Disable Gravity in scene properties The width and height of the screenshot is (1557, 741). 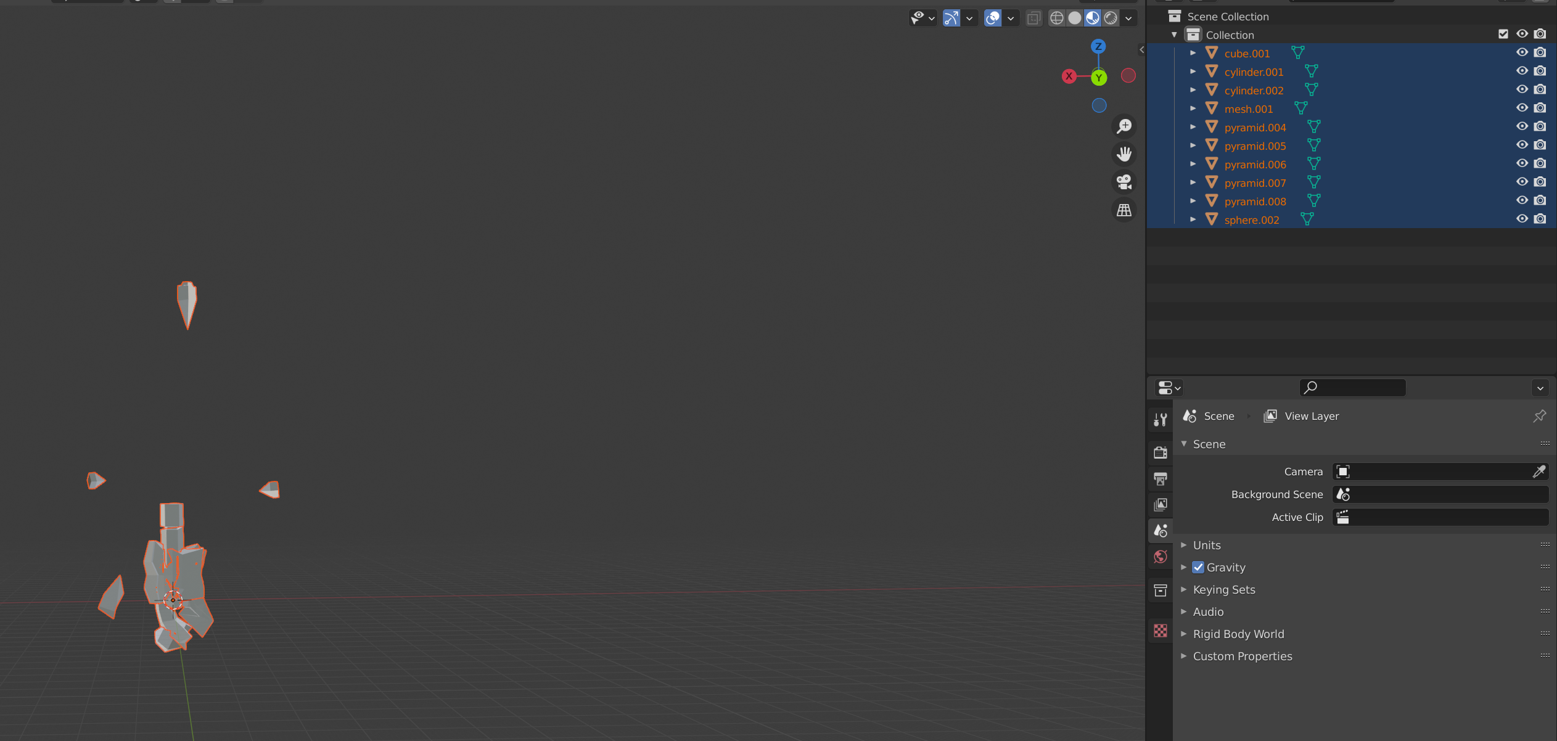click(x=1198, y=567)
